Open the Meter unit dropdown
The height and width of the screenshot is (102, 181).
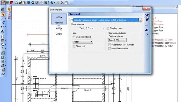click(x=83, y=42)
